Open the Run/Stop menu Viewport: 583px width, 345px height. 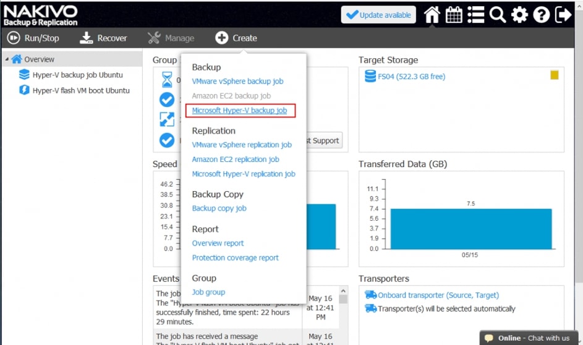[33, 38]
